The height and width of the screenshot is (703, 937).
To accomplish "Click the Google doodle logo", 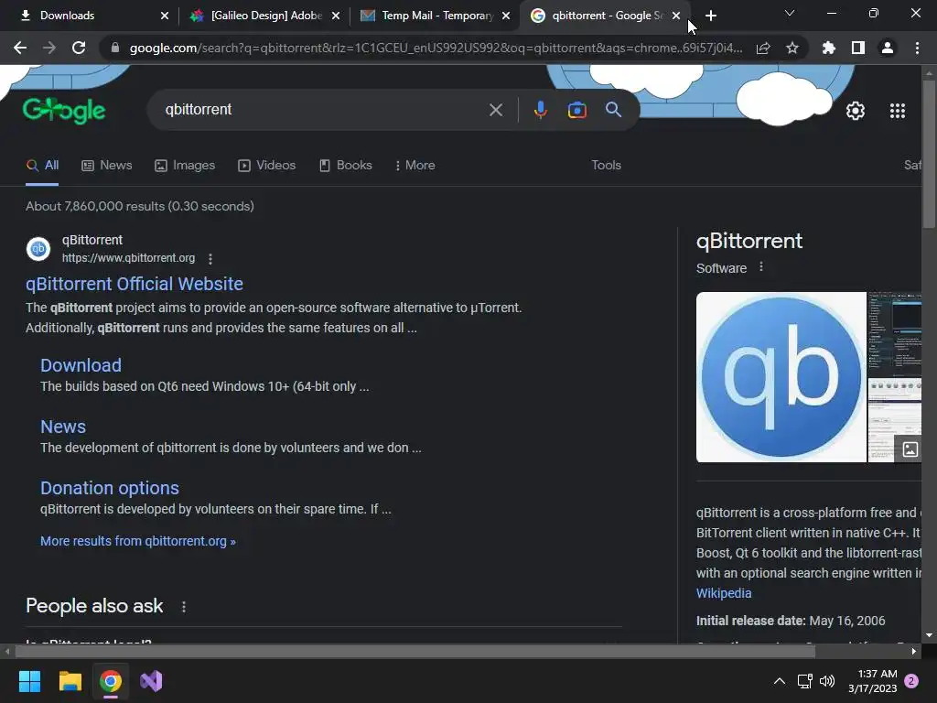I will click(x=64, y=110).
